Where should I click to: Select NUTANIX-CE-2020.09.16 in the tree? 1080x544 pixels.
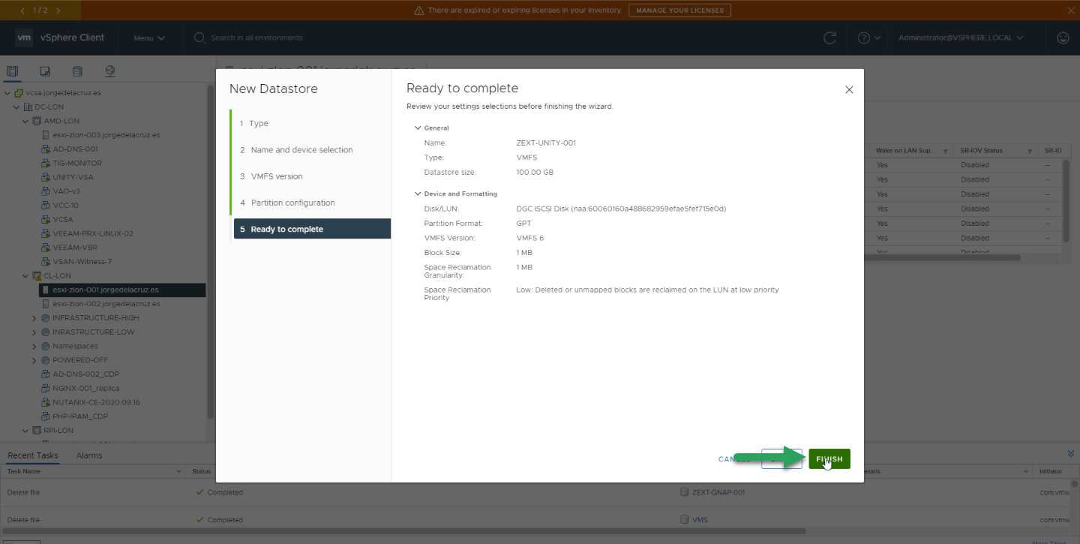96,402
